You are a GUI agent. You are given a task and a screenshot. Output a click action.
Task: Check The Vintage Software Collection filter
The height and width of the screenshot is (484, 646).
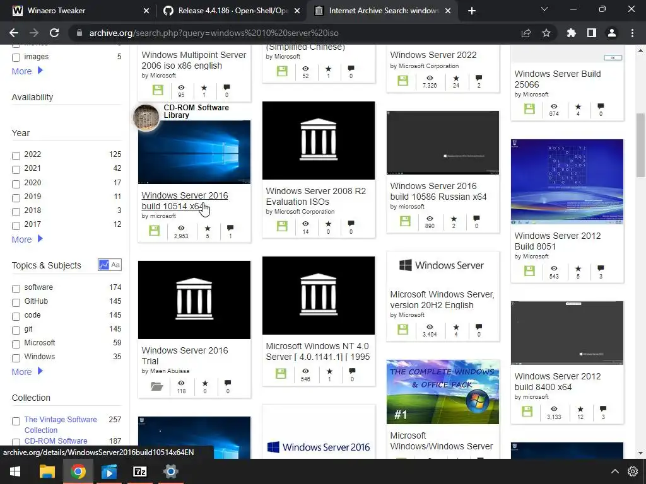point(16,421)
